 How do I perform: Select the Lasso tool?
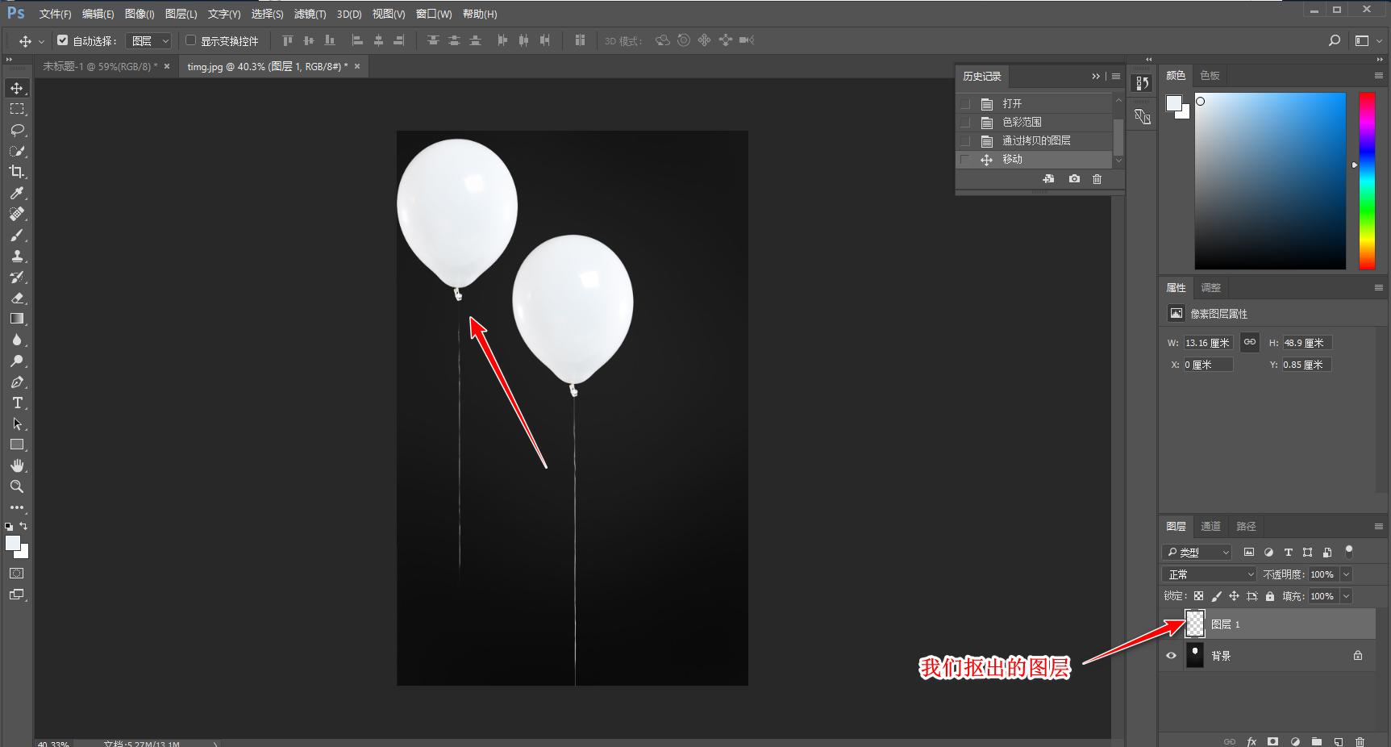coord(17,130)
